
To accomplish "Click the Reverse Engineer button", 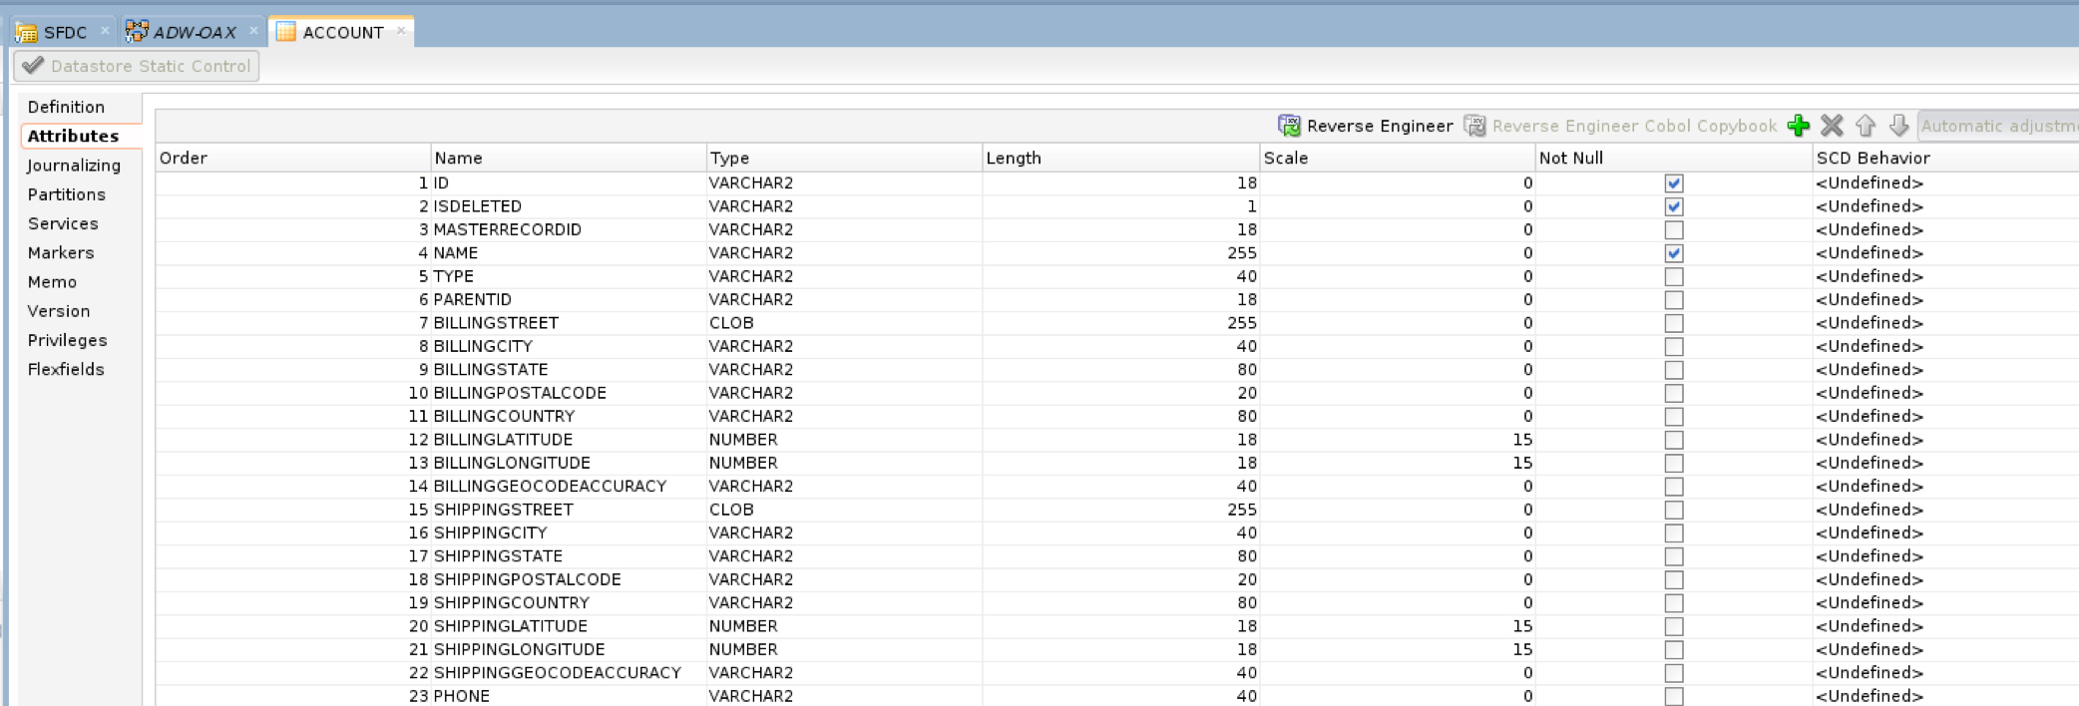I will click(x=1366, y=126).
